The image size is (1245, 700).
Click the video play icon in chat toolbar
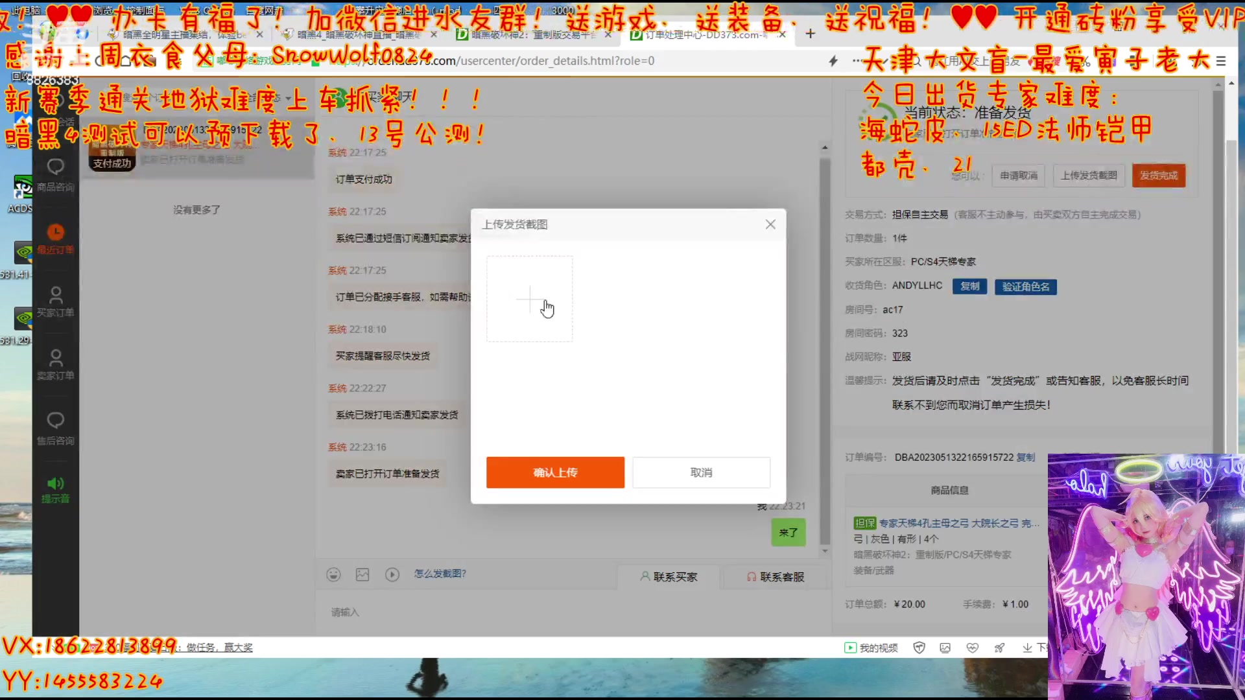[392, 574]
